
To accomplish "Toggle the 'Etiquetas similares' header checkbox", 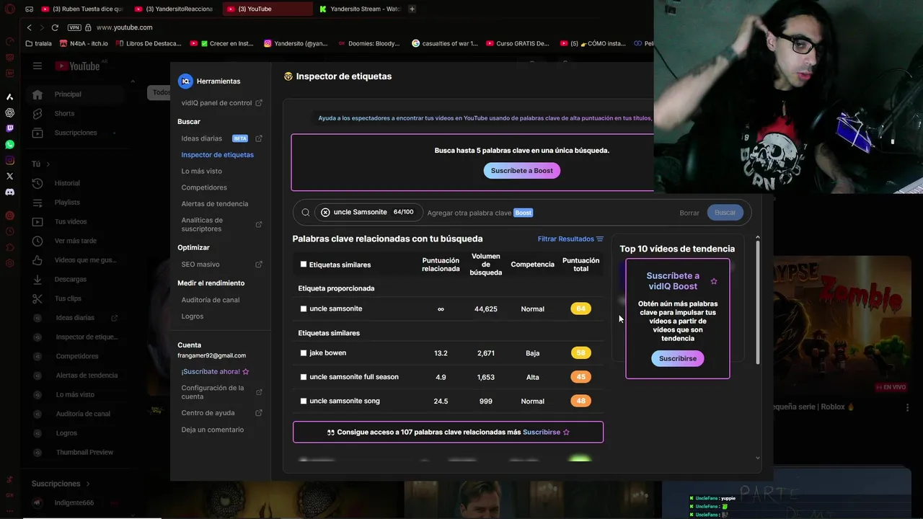I will point(304,265).
